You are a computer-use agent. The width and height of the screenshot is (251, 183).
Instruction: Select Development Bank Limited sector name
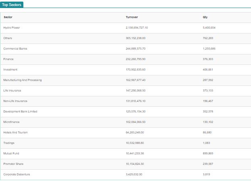click(20, 111)
